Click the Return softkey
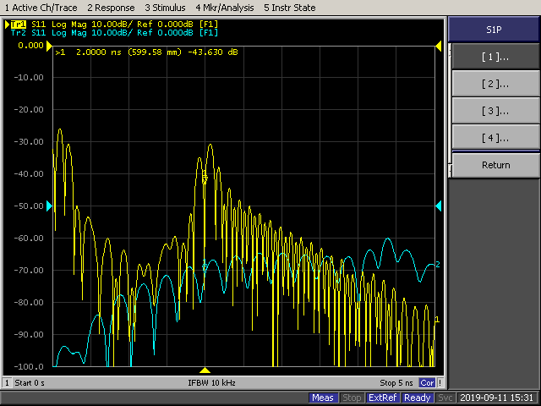 tap(495, 165)
